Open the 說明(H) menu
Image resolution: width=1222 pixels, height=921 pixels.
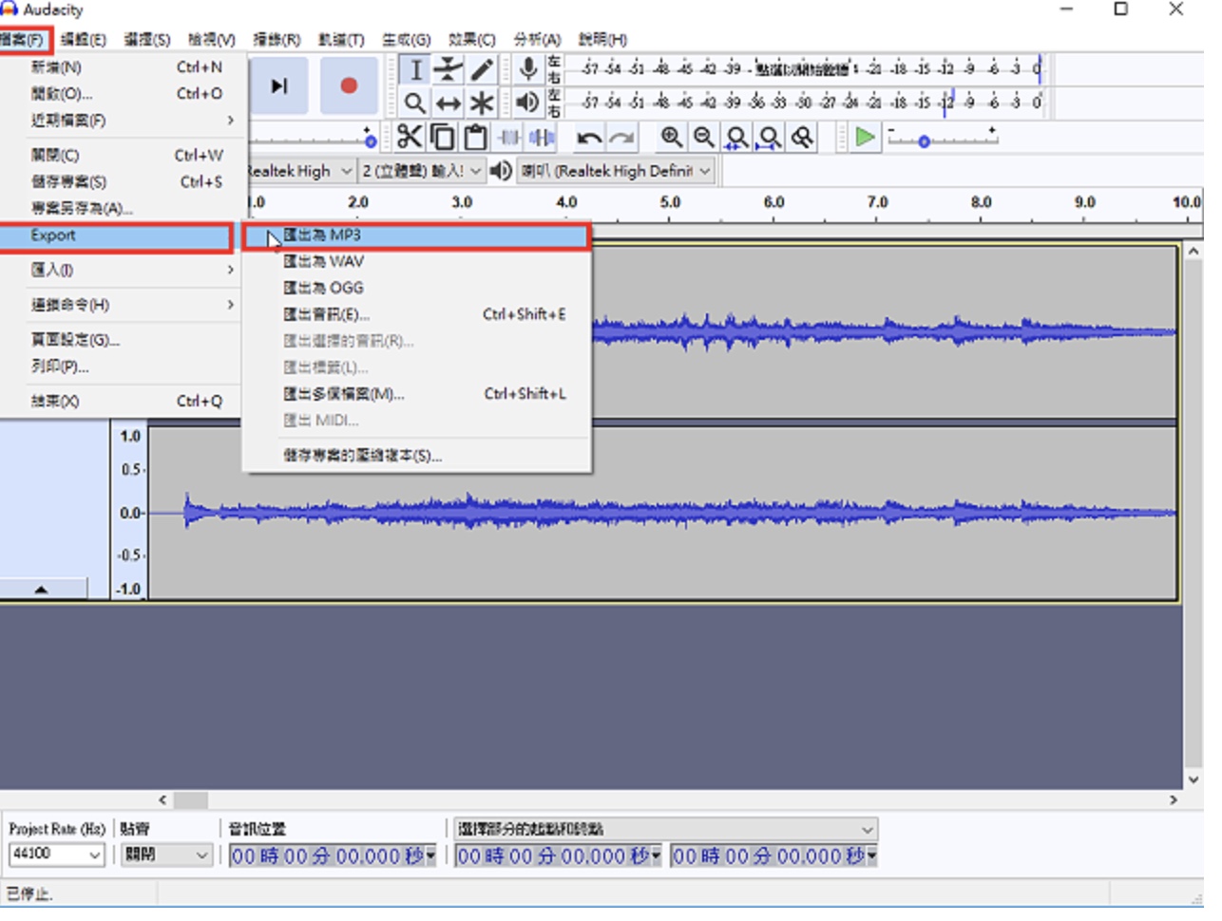[x=602, y=40]
